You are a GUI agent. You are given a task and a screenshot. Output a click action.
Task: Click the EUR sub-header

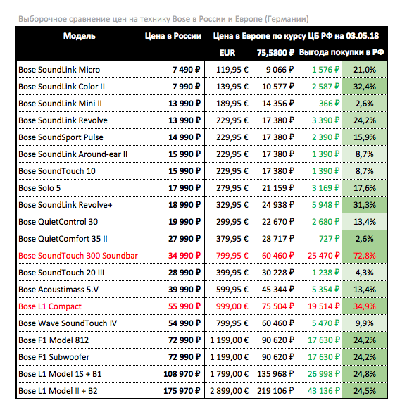227,53
